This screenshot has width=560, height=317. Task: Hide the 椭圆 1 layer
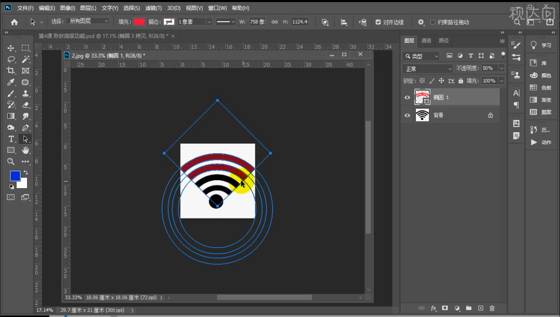(407, 97)
